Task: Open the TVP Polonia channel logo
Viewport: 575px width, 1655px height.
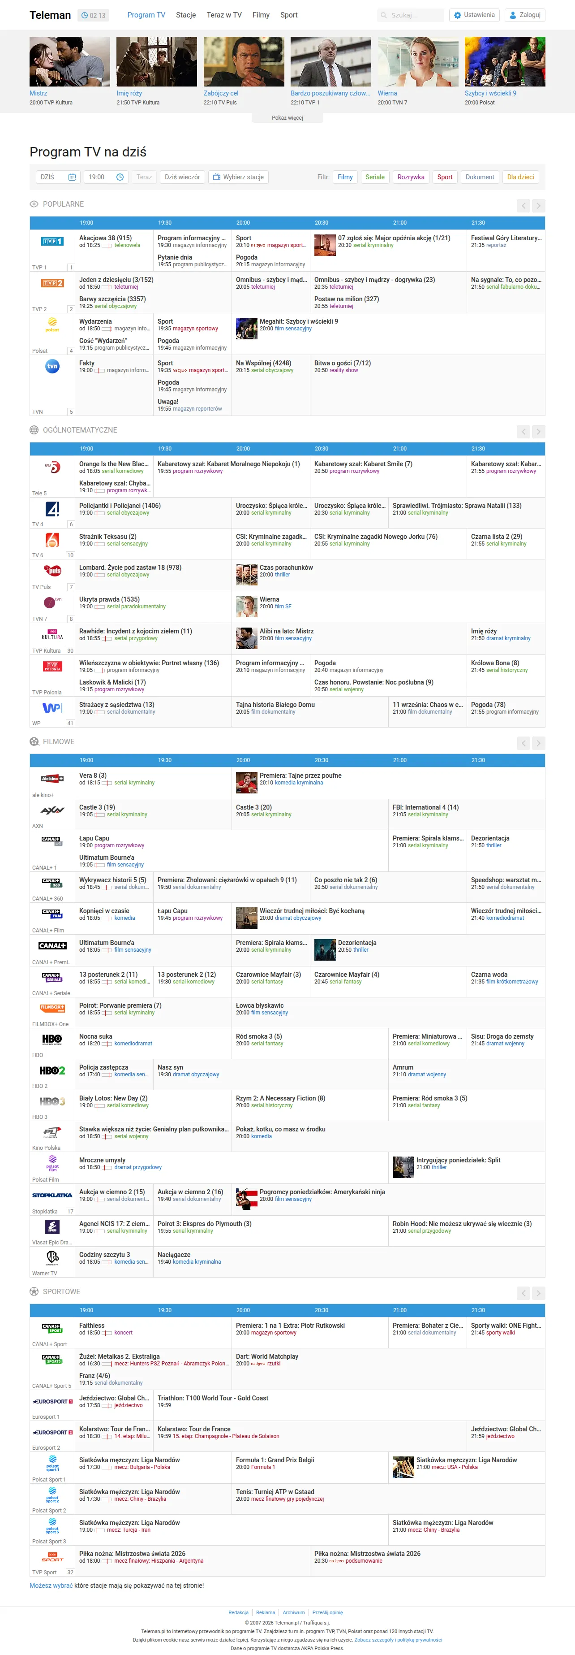Action: pos(52,666)
